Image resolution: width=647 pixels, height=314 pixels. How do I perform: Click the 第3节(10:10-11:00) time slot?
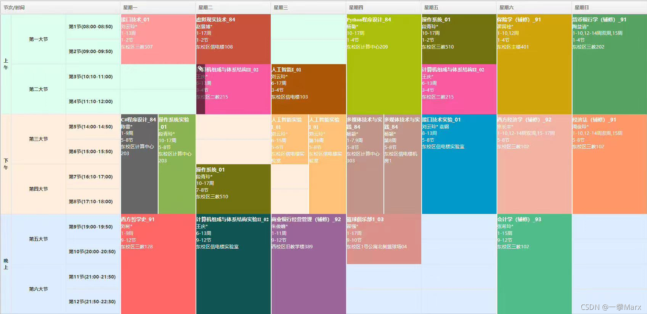click(x=91, y=77)
